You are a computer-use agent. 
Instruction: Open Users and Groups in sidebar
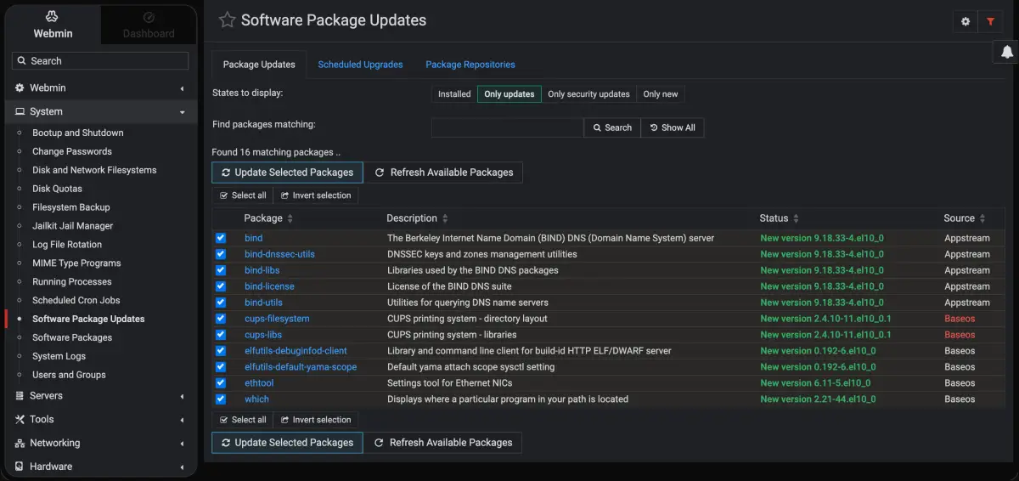click(x=69, y=375)
